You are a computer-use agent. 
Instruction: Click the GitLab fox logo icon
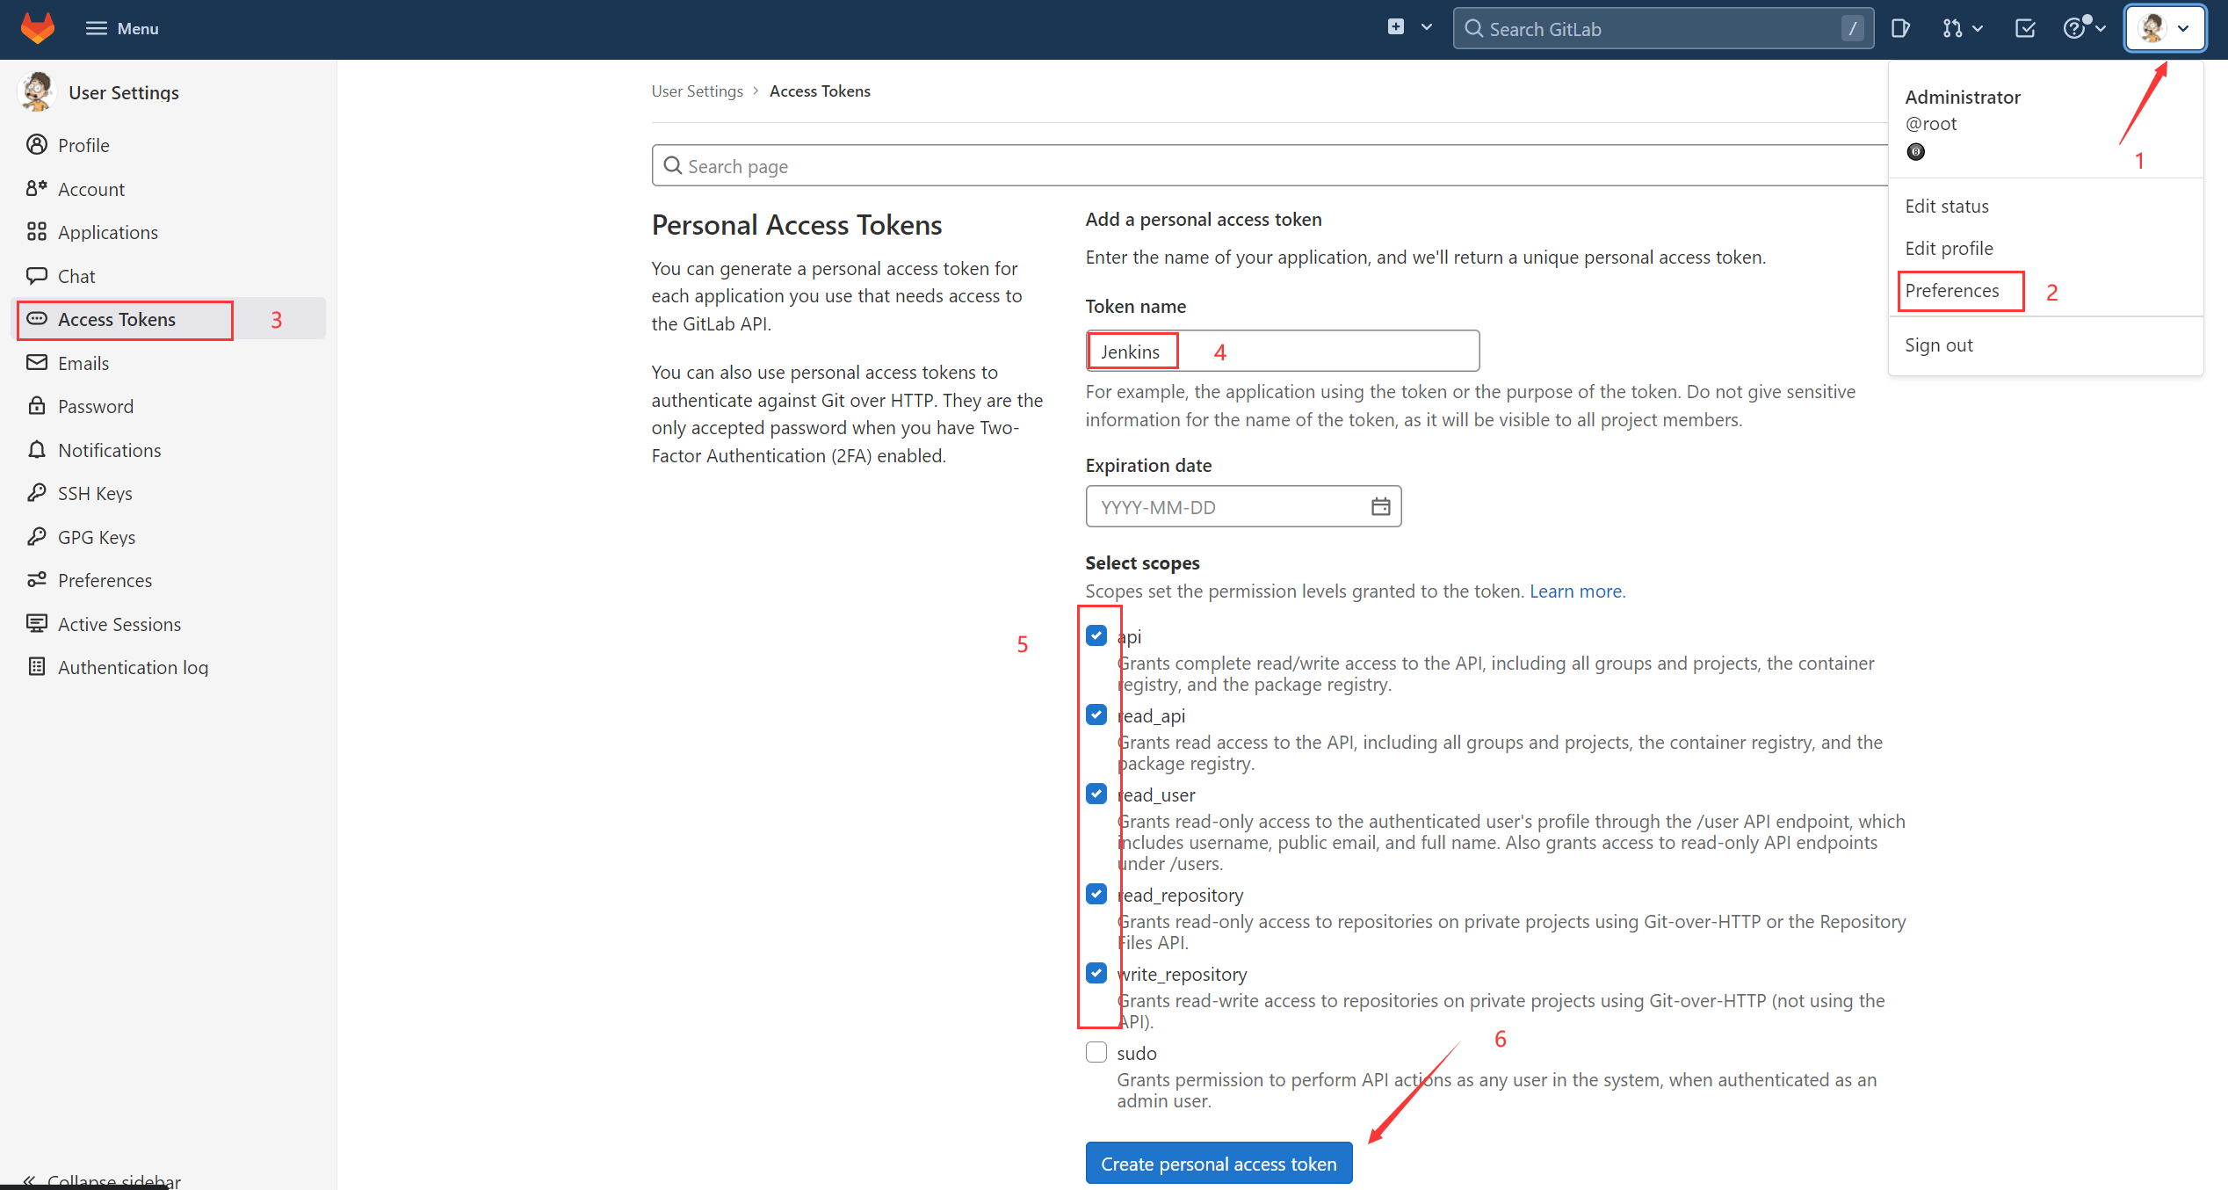[37, 28]
